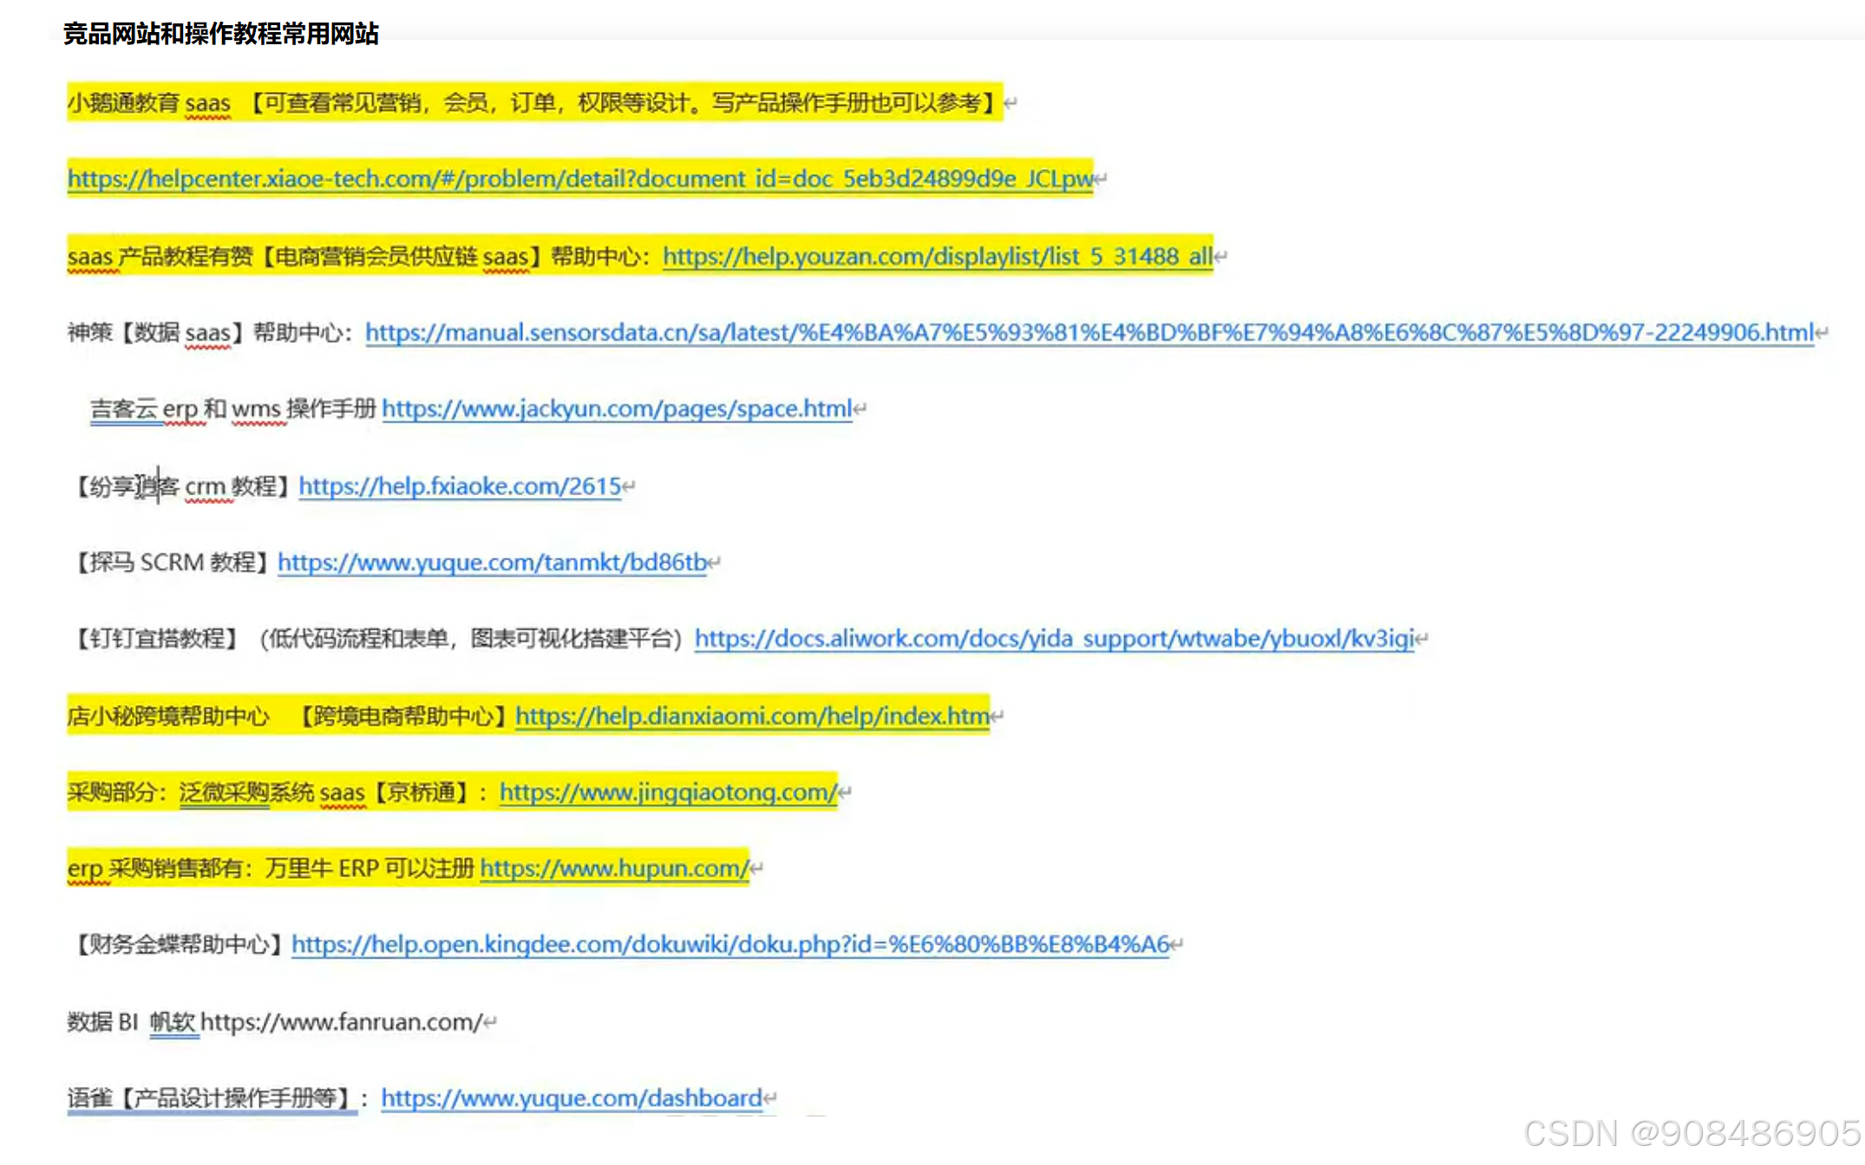Image resolution: width=1865 pixels, height=1165 pixels.
Task: Click the underlined 泛微采购 text
Action: [224, 792]
